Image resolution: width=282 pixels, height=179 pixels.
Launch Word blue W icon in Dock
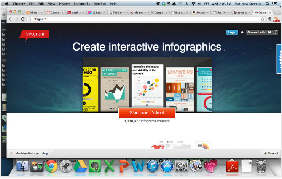point(138,166)
